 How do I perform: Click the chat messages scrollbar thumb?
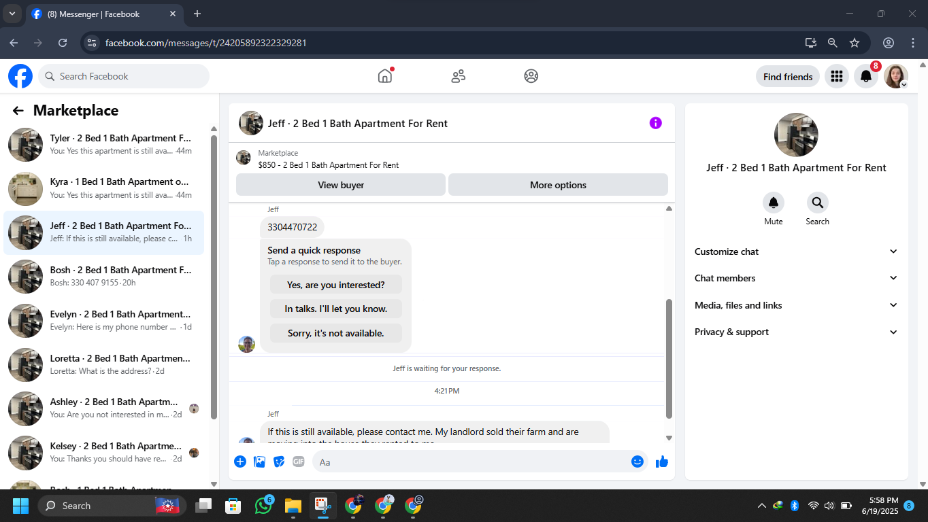pyautogui.click(x=669, y=358)
